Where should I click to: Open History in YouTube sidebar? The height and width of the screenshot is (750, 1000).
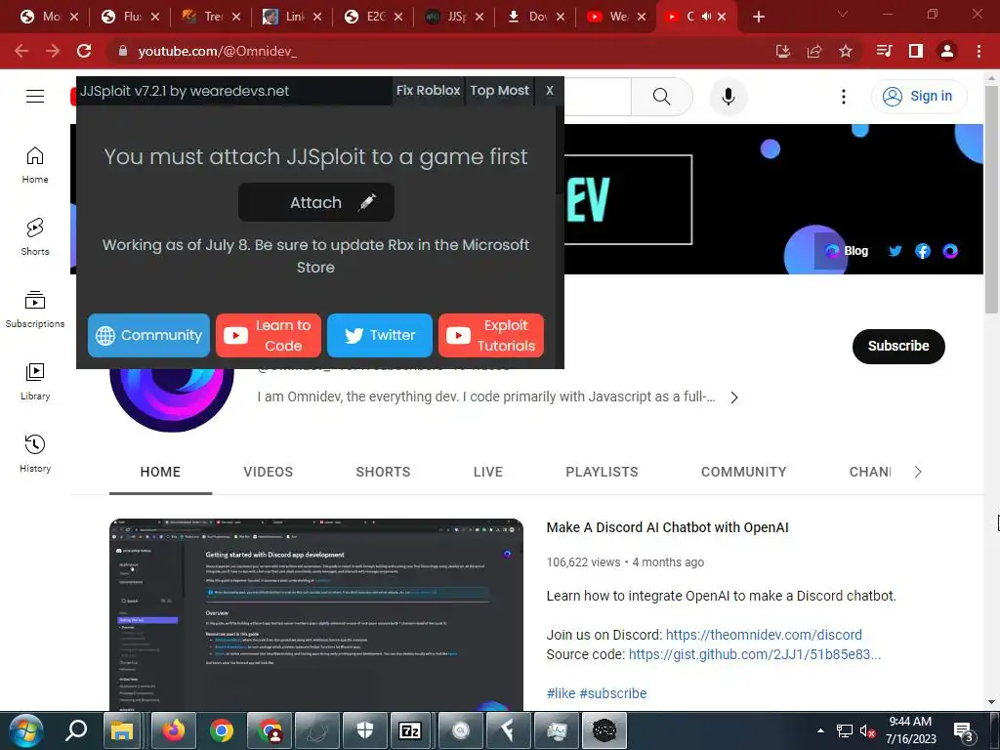point(35,453)
